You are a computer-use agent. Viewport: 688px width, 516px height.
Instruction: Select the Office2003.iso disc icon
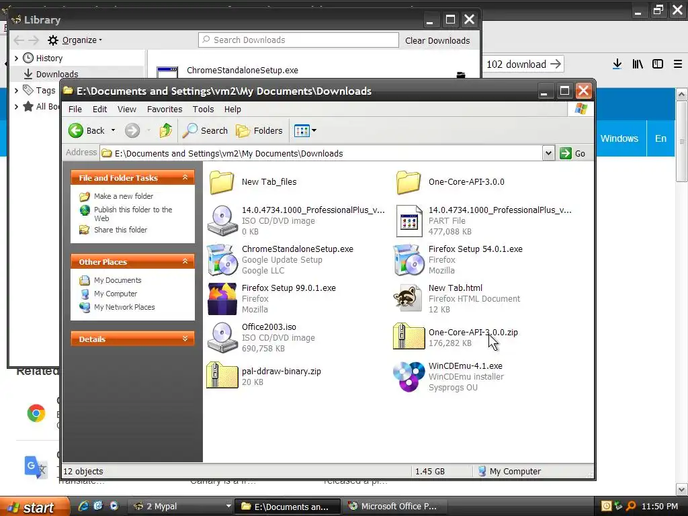tap(222, 337)
